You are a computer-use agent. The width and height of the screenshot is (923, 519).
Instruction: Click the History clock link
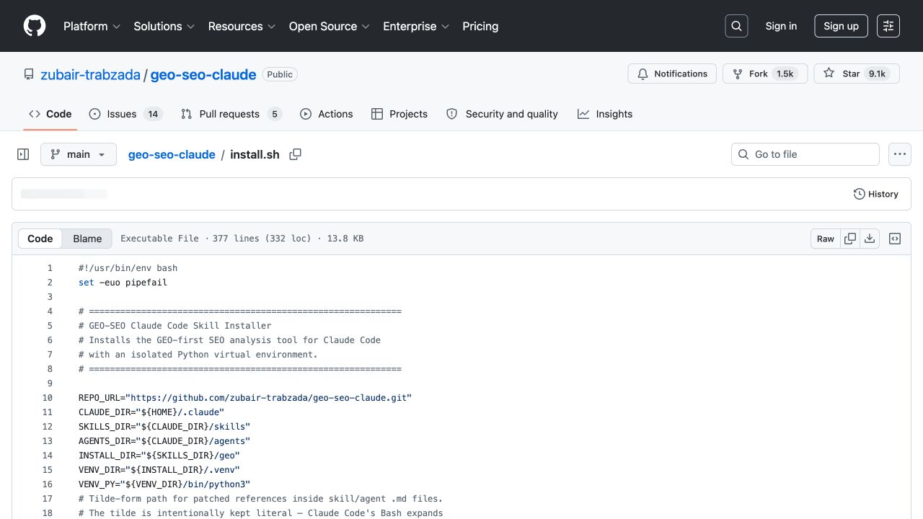(x=876, y=194)
